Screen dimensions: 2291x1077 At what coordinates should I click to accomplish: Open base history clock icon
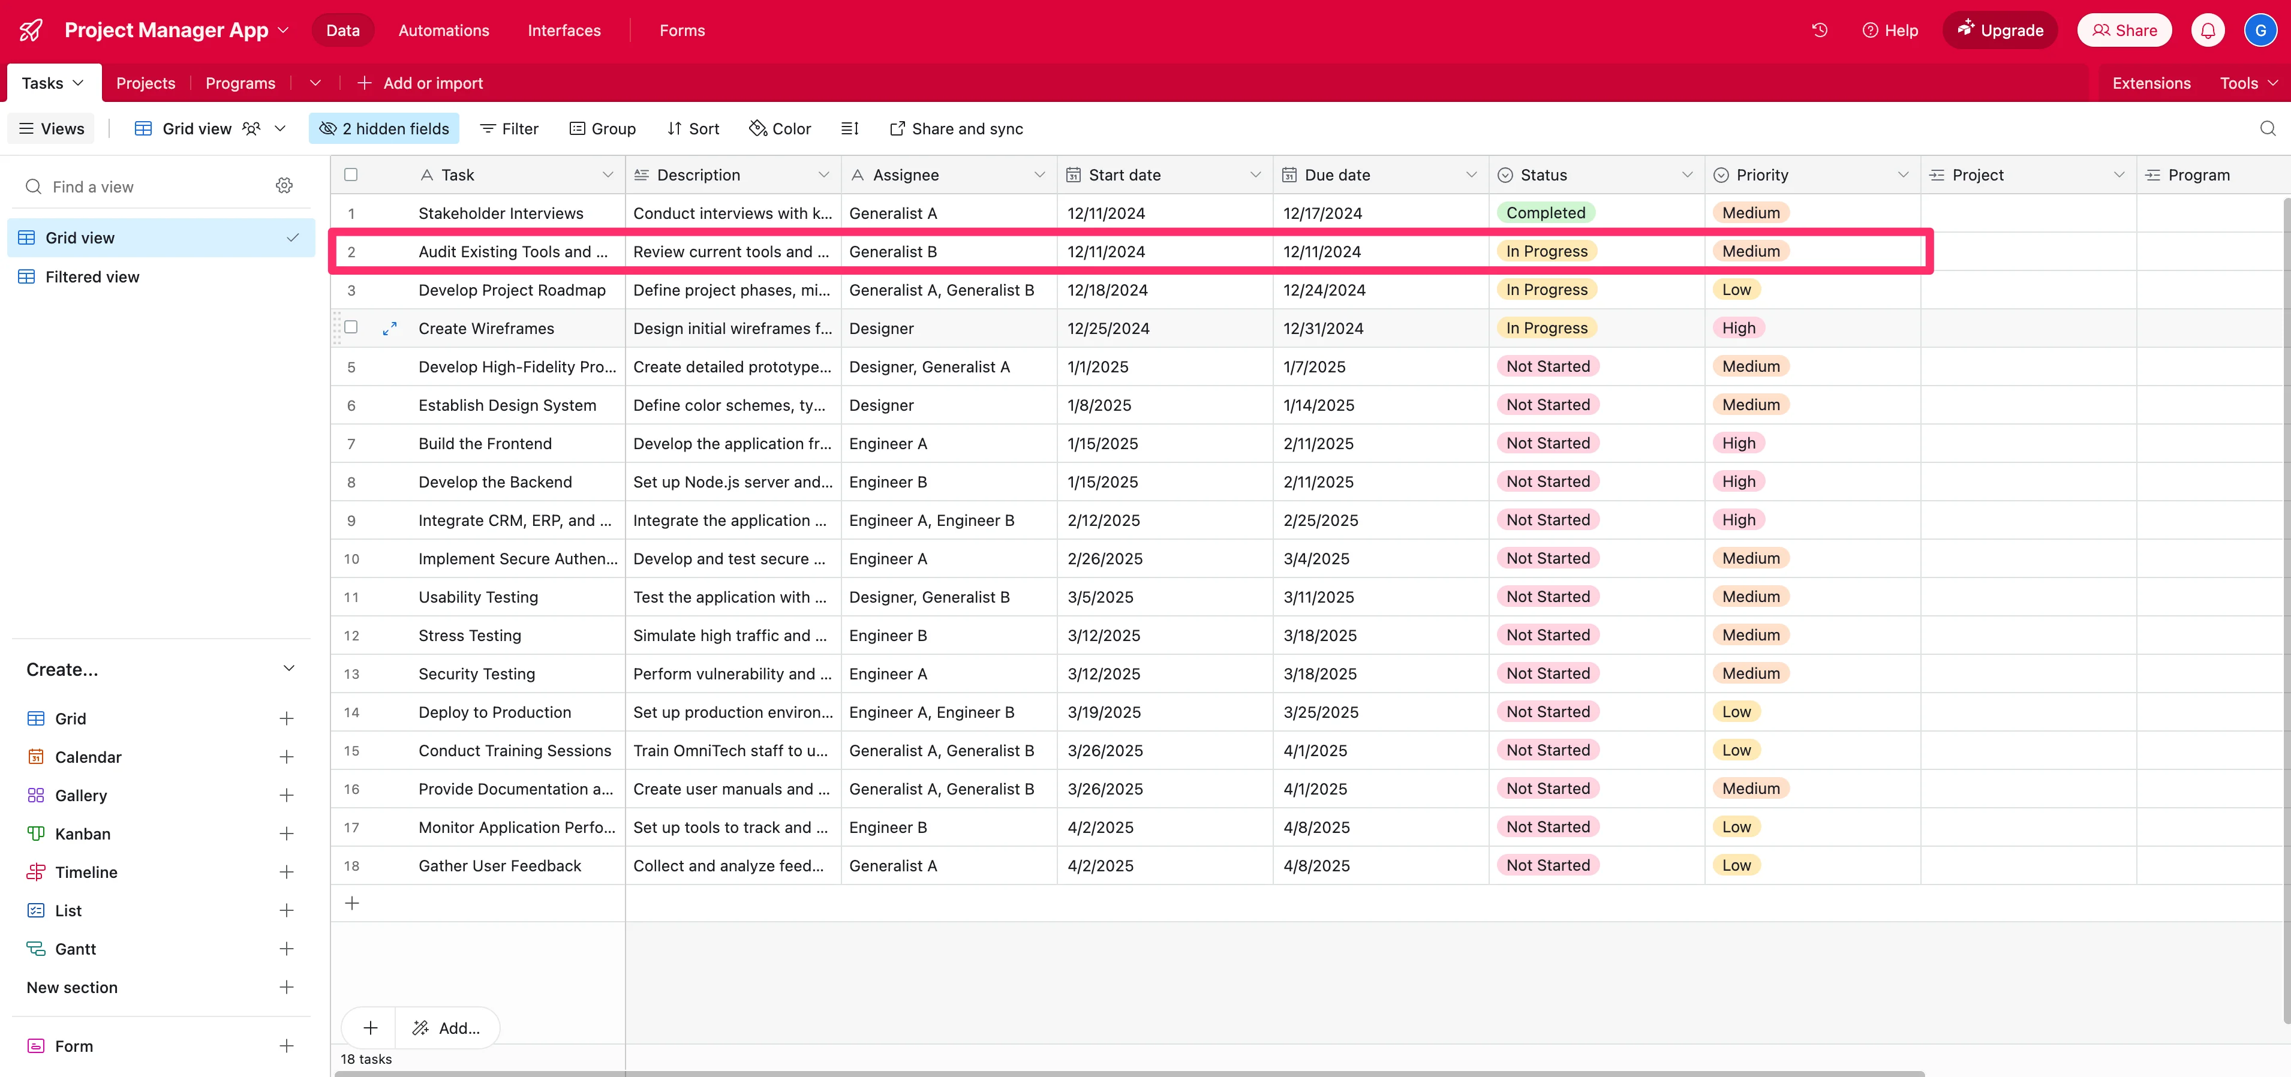[1820, 30]
